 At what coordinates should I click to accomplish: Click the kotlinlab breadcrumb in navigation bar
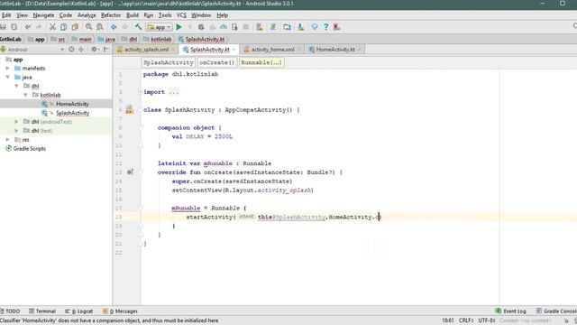pyautogui.click(x=160, y=39)
